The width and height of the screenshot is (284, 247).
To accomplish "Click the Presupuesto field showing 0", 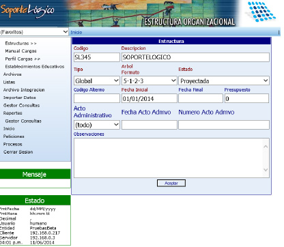I will click(x=246, y=98).
